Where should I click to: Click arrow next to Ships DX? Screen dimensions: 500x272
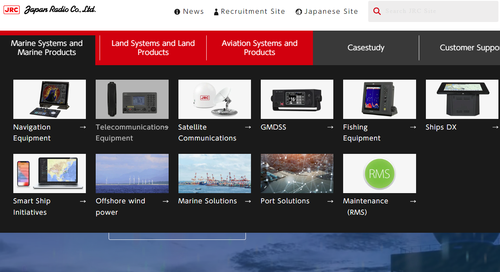pyautogui.click(x=495, y=127)
